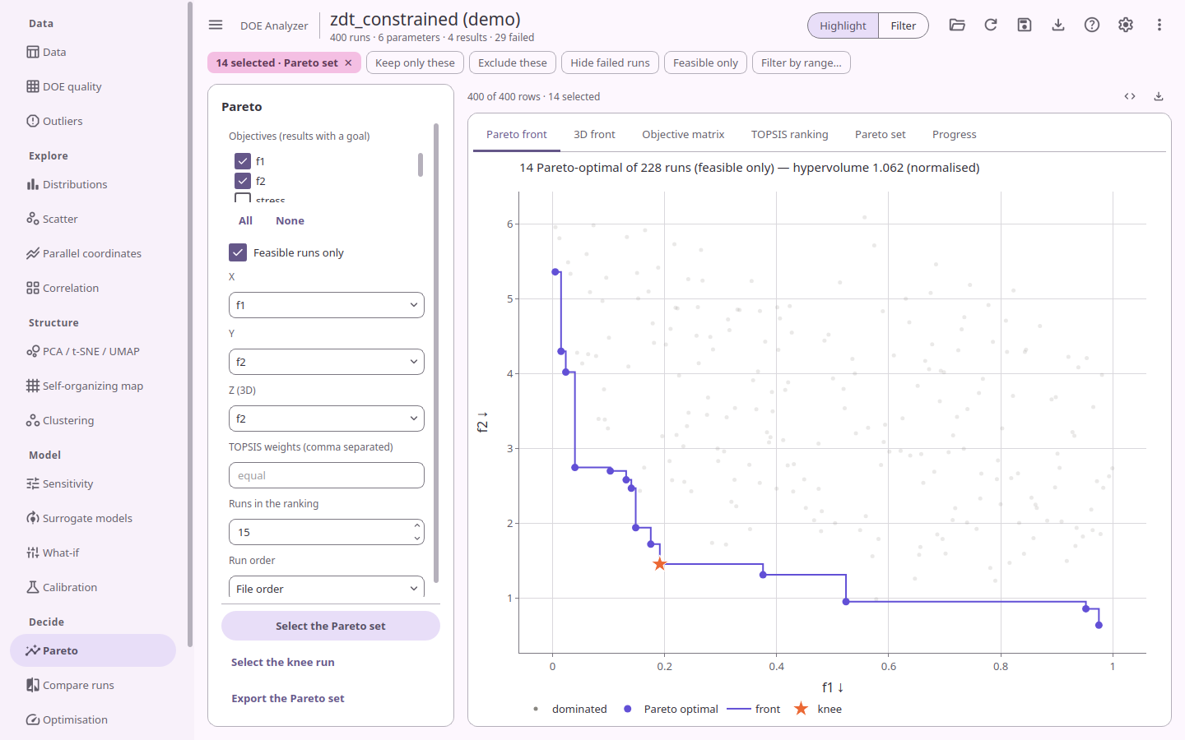1185x740 pixels.
Task: Open DOE quality in sidebar
Action: pos(93,86)
